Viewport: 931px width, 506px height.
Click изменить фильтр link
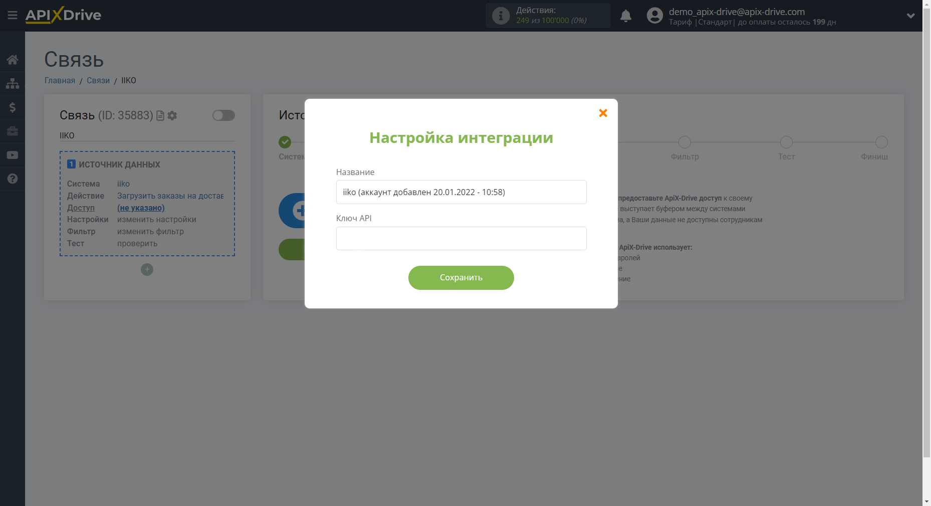150,231
